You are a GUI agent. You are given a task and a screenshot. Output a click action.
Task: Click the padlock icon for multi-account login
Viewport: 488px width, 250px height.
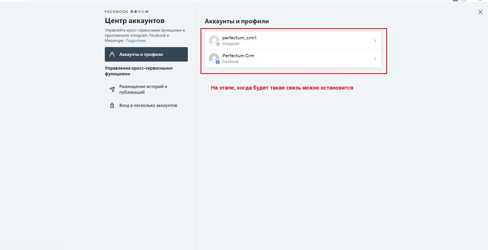coord(112,105)
